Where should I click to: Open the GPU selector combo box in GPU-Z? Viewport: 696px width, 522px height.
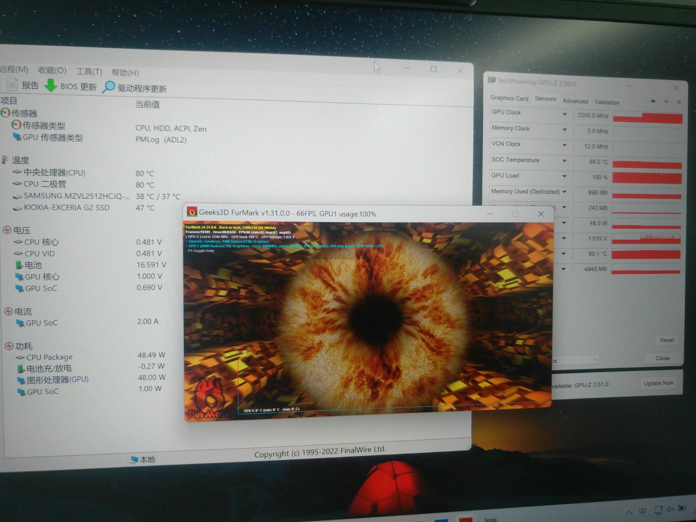pos(576,360)
